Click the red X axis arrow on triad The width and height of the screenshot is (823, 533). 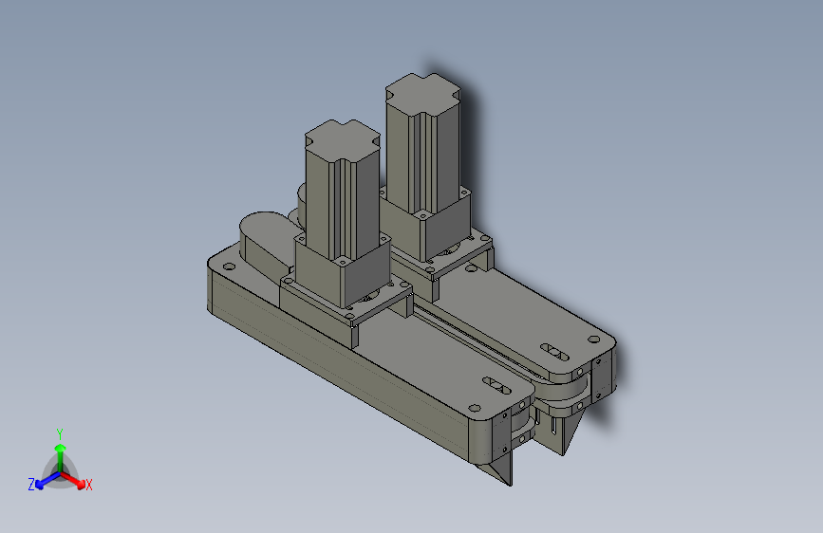(73, 480)
